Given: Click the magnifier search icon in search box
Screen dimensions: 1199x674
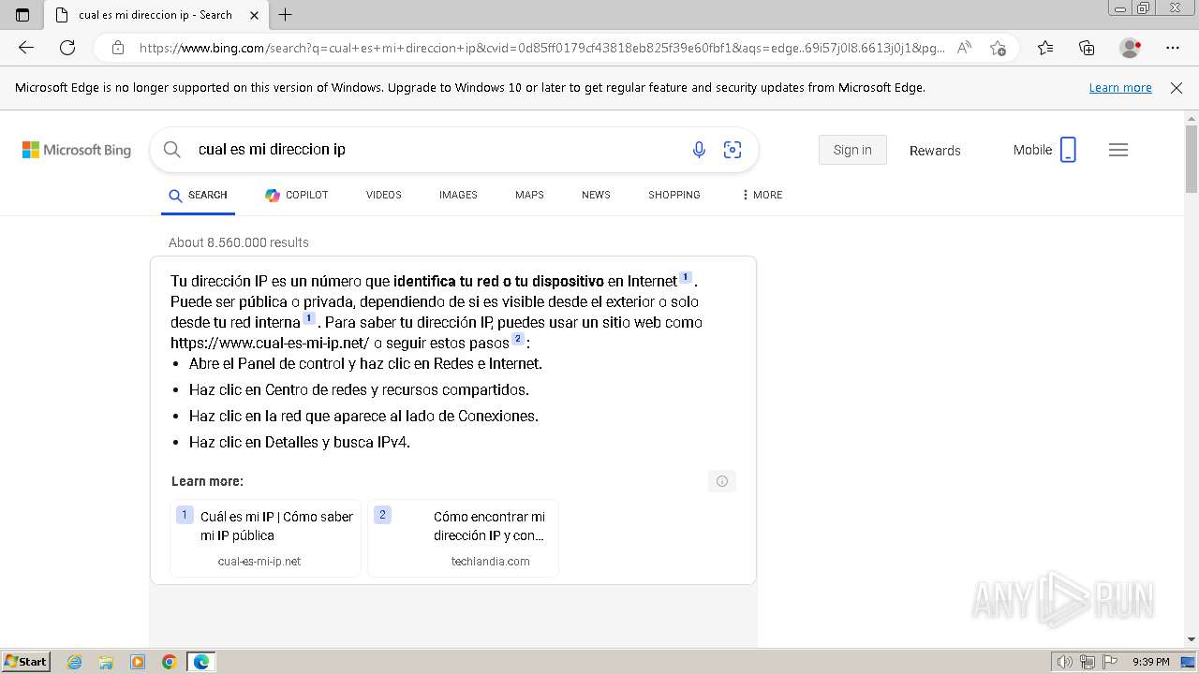Looking at the screenshot, I should [172, 150].
